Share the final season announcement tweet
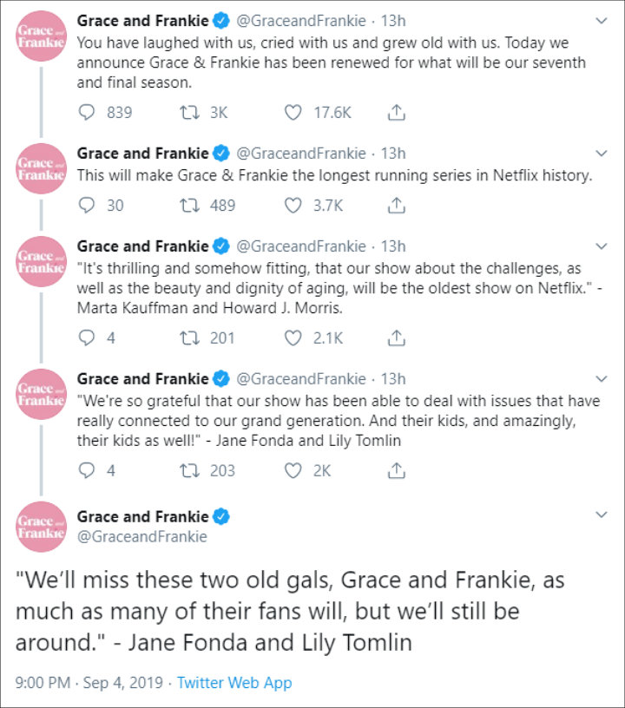This screenshot has height=708, width=625. pos(396,112)
